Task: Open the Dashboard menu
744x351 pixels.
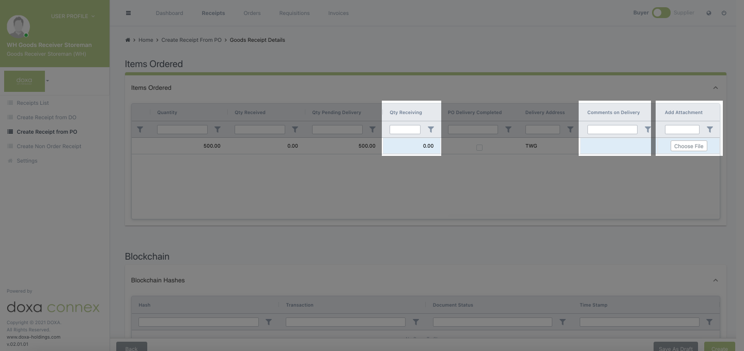Action: 169,13
